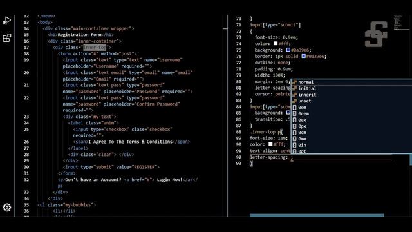This screenshot has height=232, width=412.
Task: Open the blue background swatch on line 75
Action: pos(288,50)
